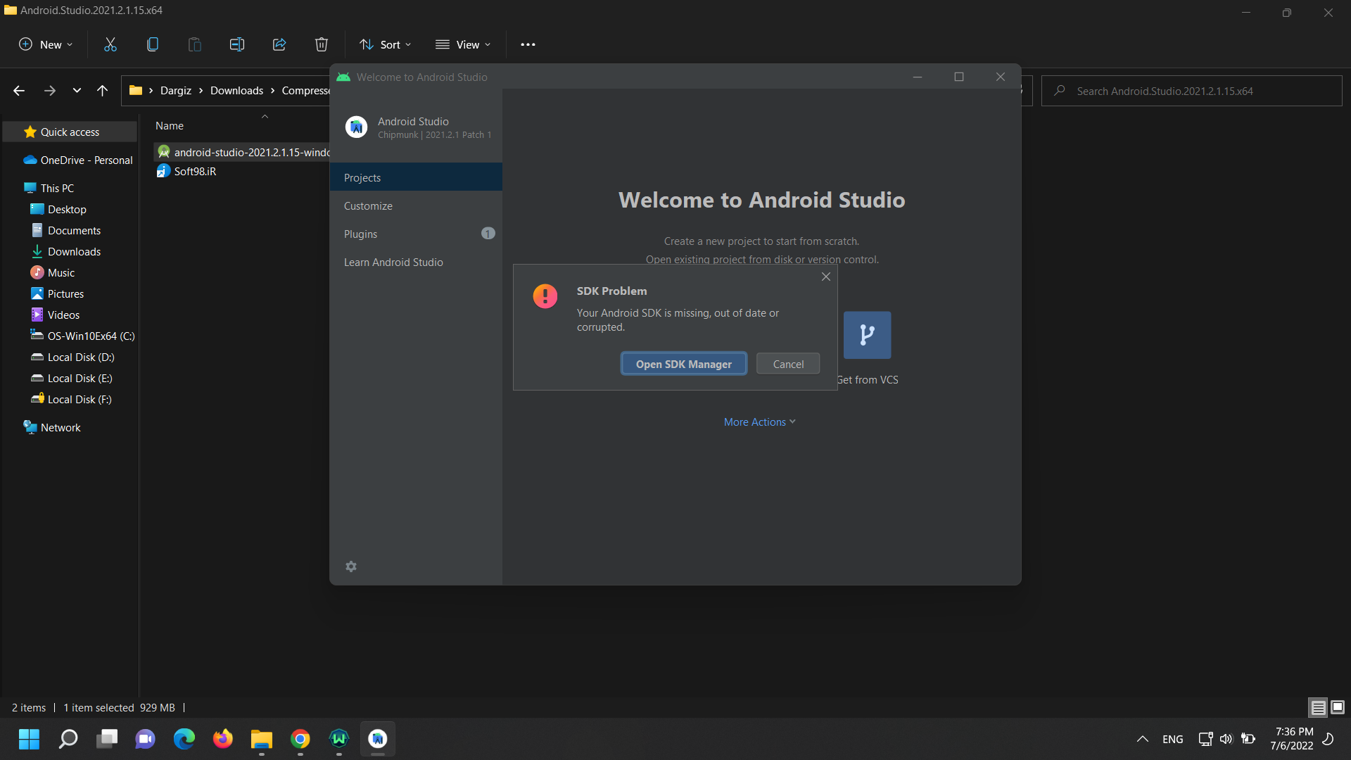Select the Network item in sidebar
The height and width of the screenshot is (760, 1351).
(x=59, y=427)
